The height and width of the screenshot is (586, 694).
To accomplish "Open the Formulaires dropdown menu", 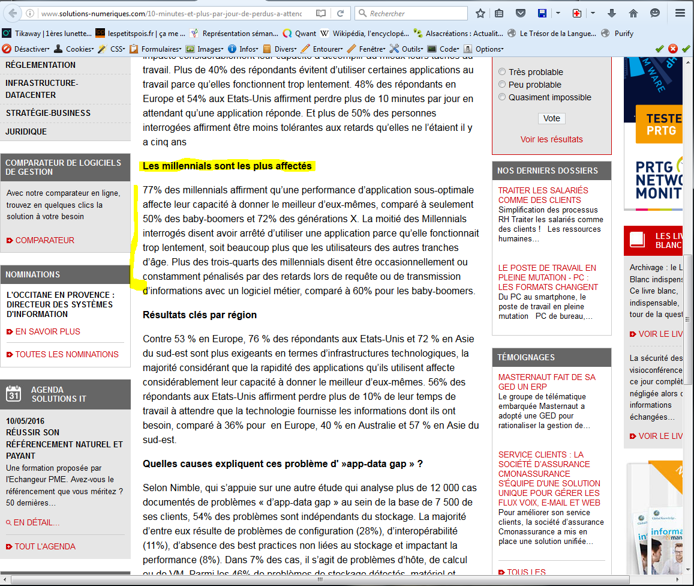I will pyautogui.click(x=156, y=49).
